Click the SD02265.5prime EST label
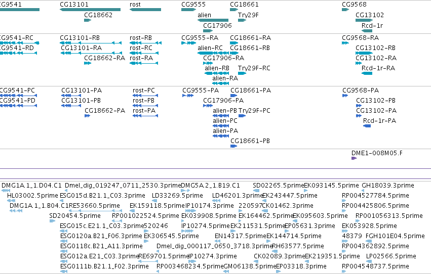This screenshot has height=274, width=431. [x=278, y=186]
